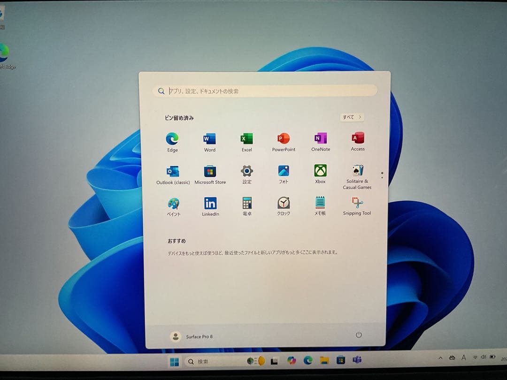The height and width of the screenshot is (380, 507).
Task: Open Microsoft Edge from the taskbar
Action: [x=308, y=361]
